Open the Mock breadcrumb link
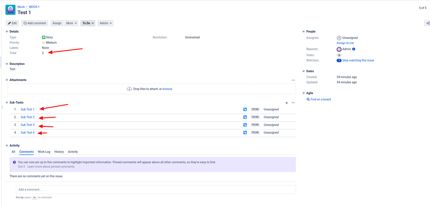430x206 pixels. [x=21, y=7]
